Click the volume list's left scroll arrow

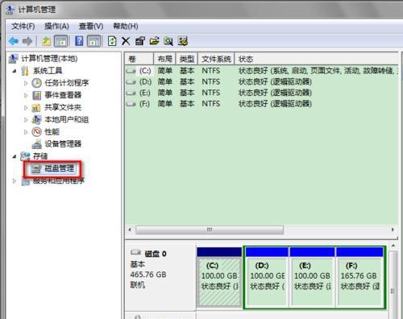click(x=130, y=230)
